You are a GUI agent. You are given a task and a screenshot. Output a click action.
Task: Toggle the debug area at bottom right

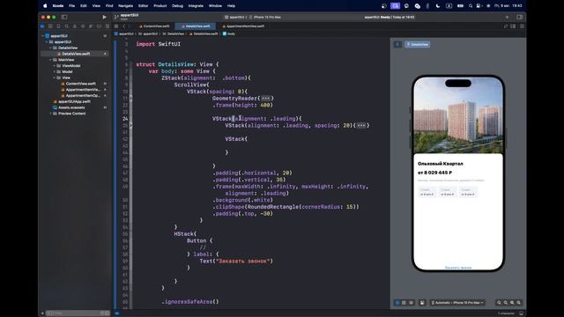[x=521, y=313]
